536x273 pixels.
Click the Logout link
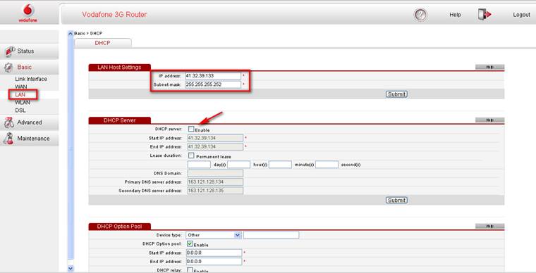coord(521,15)
